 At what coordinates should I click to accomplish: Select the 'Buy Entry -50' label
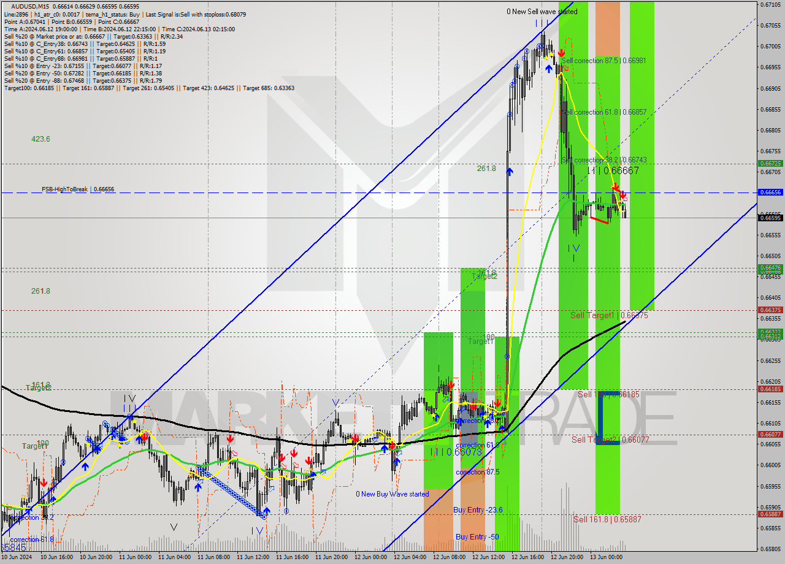pyautogui.click(x=476, y=537)
